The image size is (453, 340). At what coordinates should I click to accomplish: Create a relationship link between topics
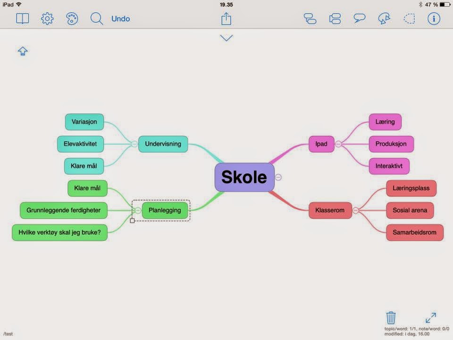(x=384, y=18)
